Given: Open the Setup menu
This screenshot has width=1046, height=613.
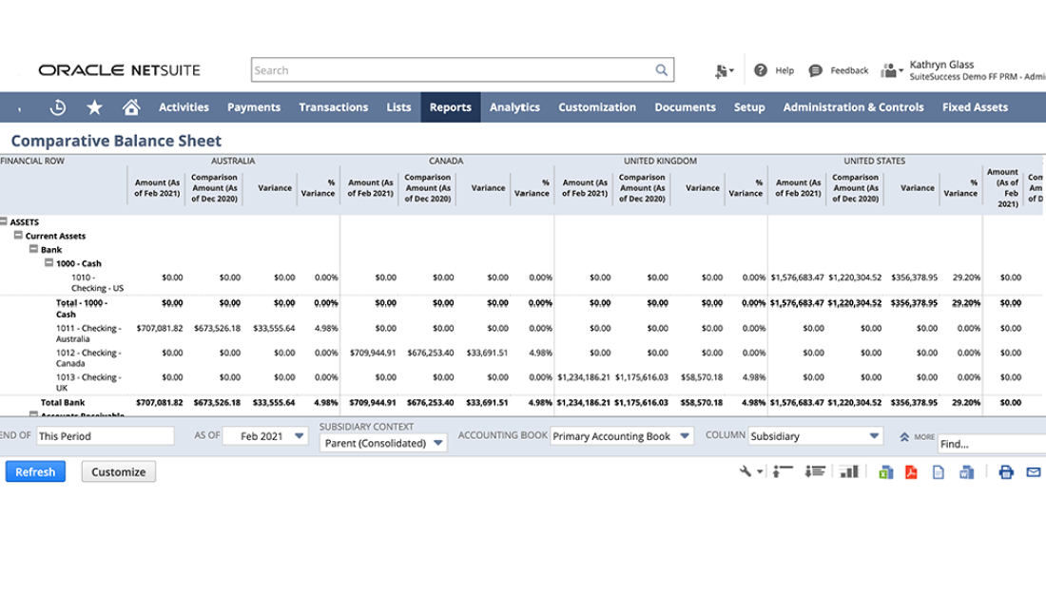Looking at the screenshot, I should [x=749, y=106].
